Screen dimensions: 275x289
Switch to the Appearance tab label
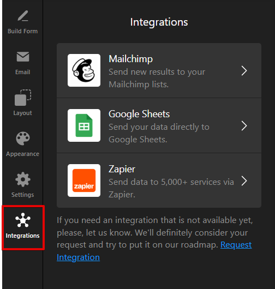(x=23, y=154)
